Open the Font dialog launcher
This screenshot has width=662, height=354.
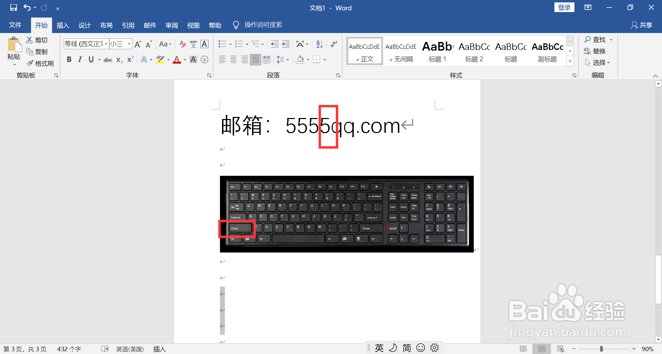click(x=209, y=75)
